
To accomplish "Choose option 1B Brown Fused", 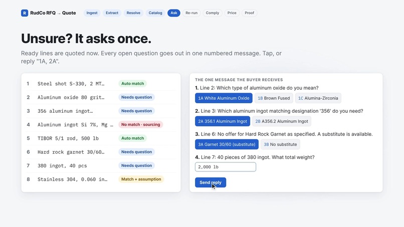I will point(274,98).
